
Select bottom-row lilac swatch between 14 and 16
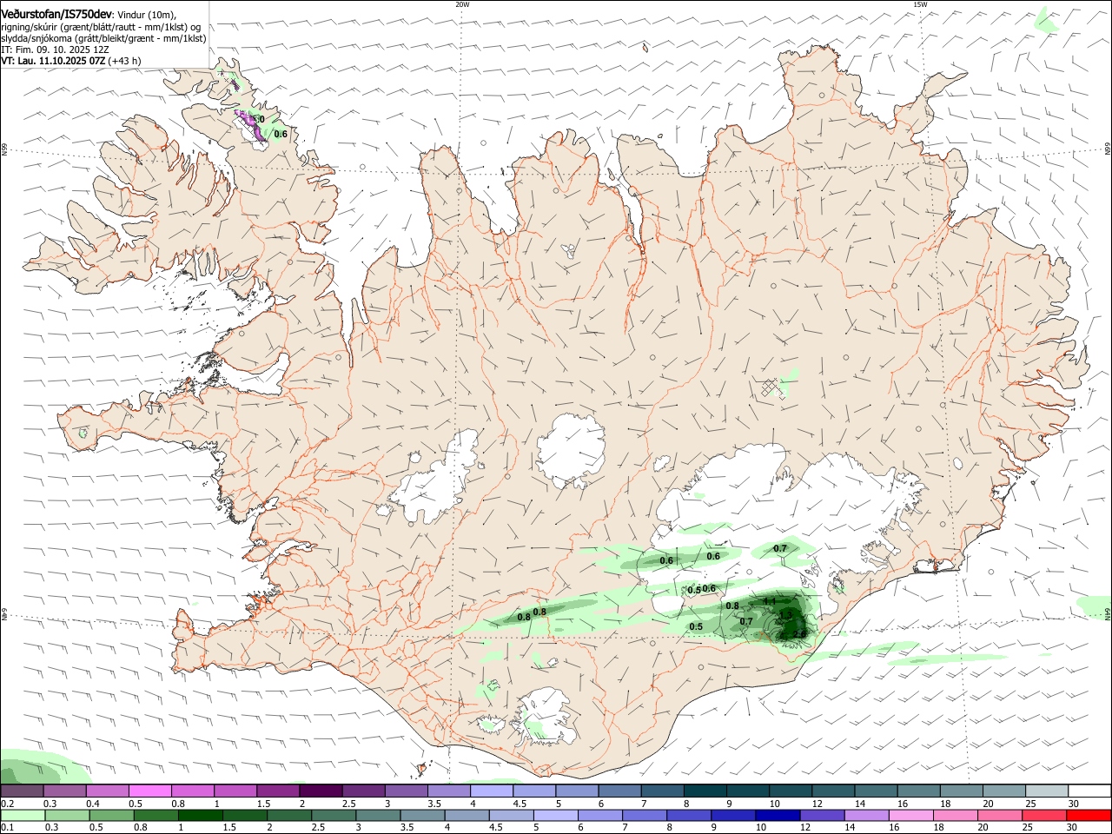point(865,816)
